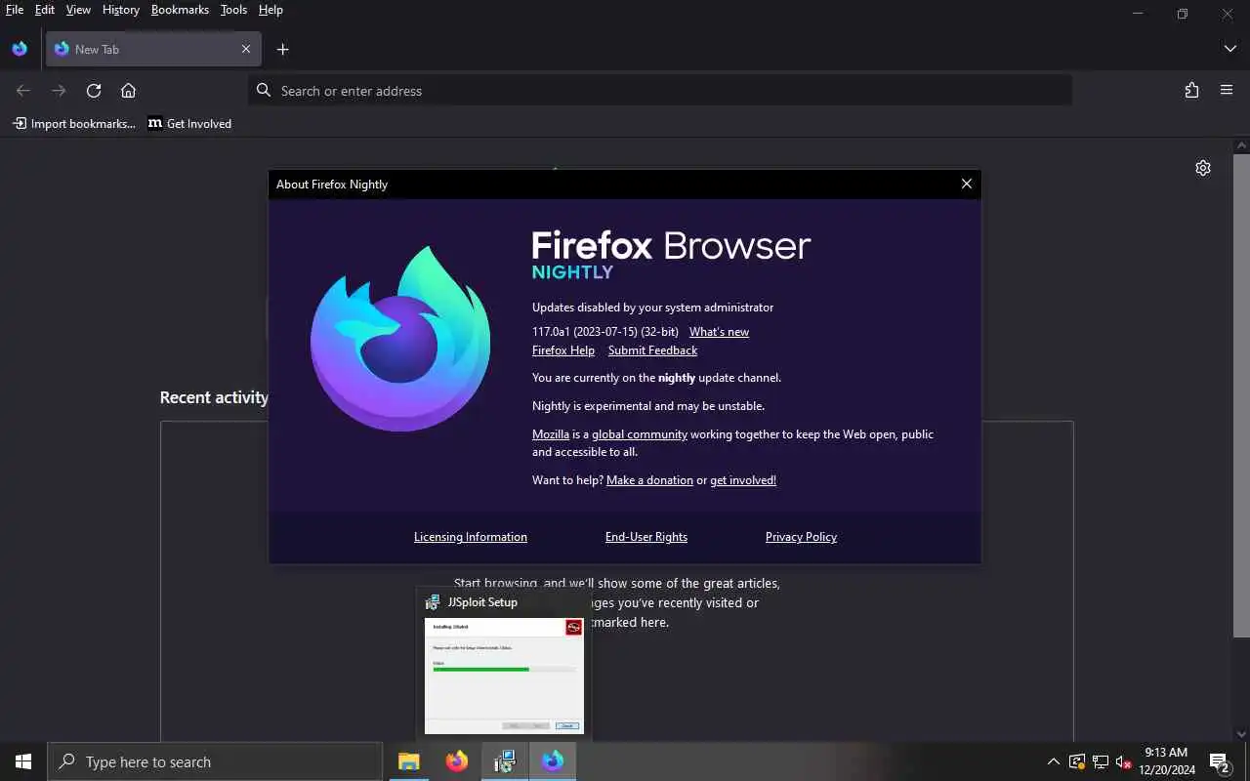Open the Edit menu

(x=45, y=10)
